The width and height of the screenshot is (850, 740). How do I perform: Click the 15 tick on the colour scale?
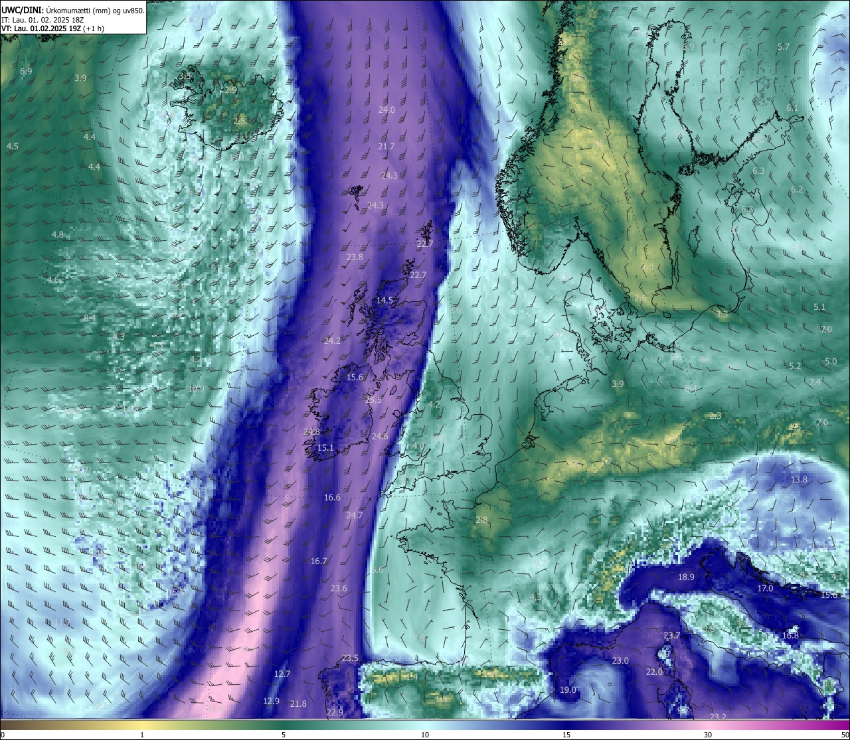(x=566, y=735)
